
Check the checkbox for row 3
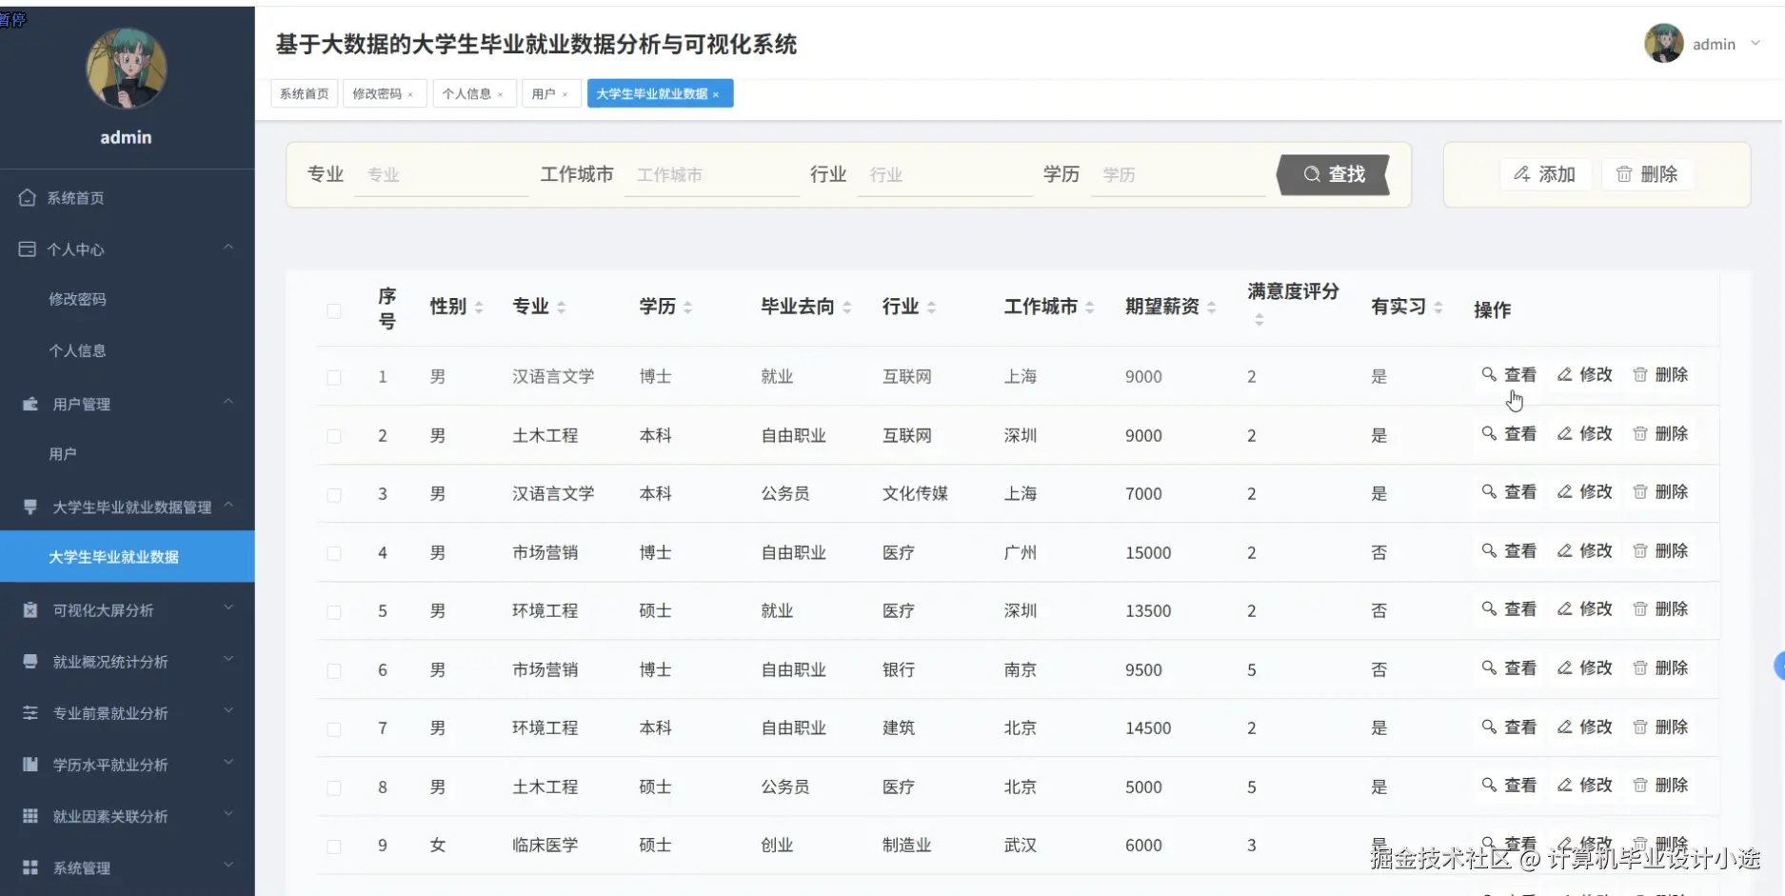coord(334,494)
